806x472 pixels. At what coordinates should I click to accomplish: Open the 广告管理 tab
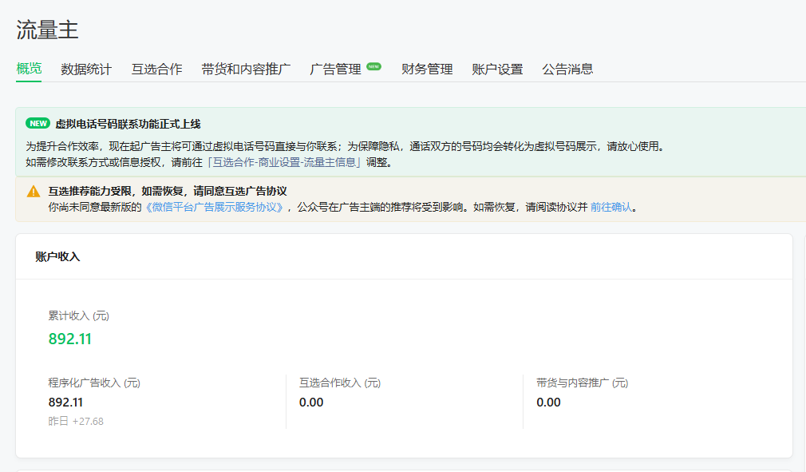coord(335,69)
